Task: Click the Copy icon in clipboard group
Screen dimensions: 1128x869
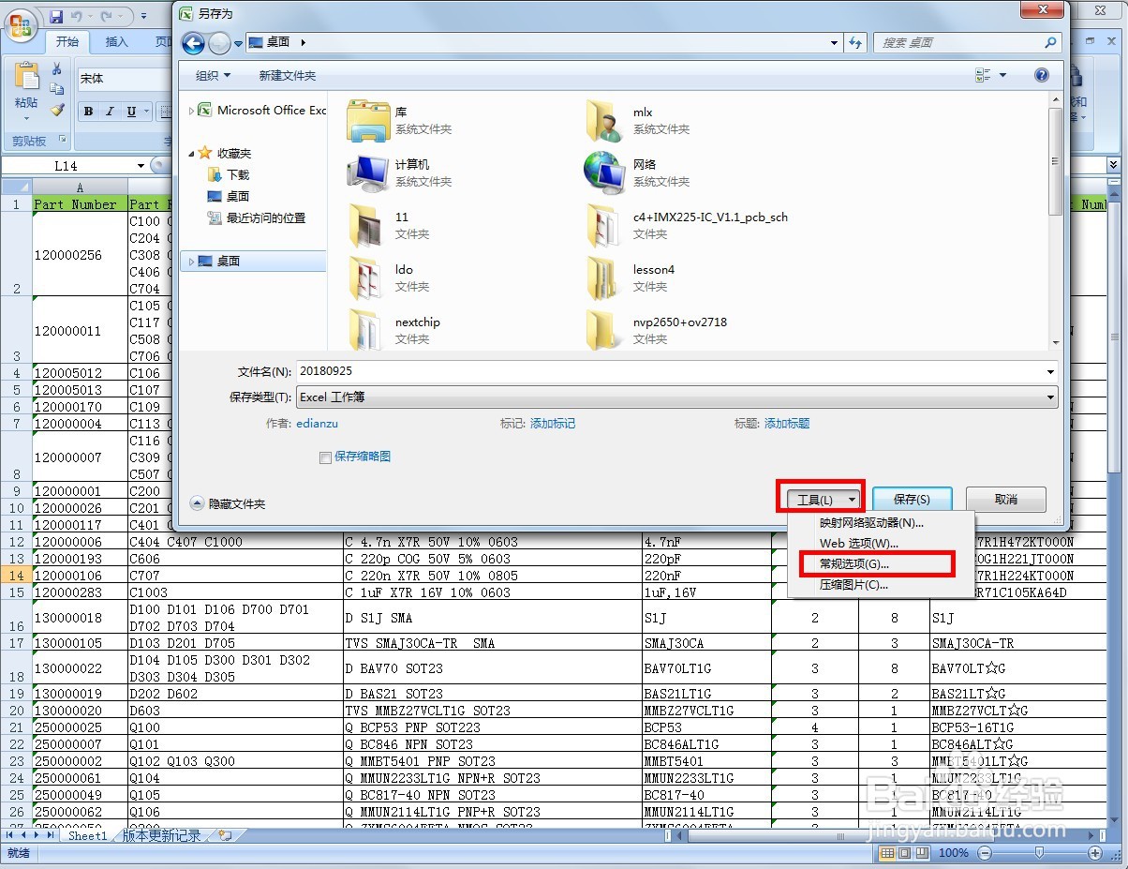Action: [x=56, y=89]
